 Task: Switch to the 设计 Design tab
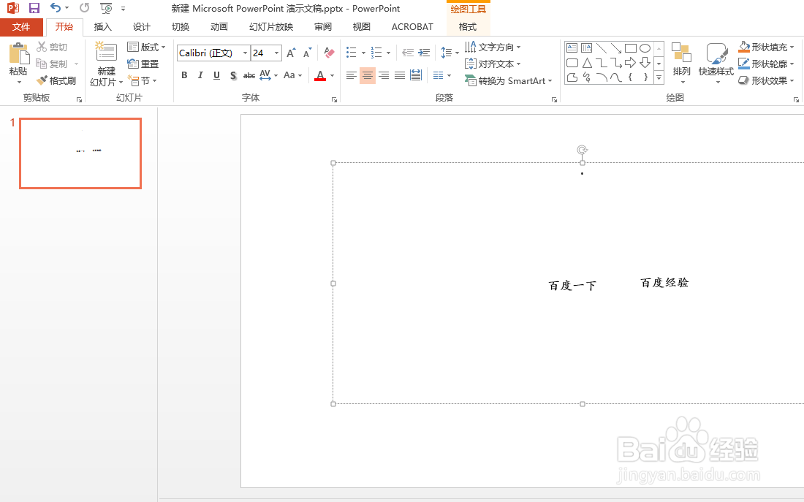(x=142, y=26)
